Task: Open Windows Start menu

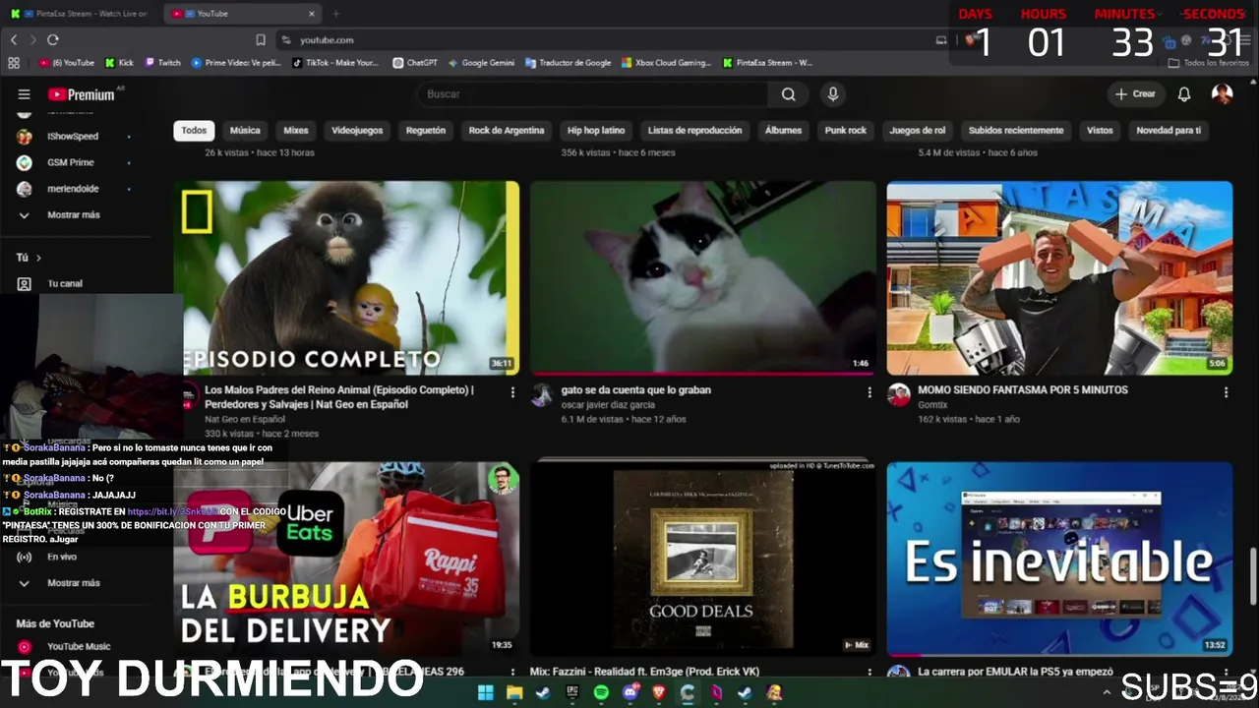Action: (486, 692)
